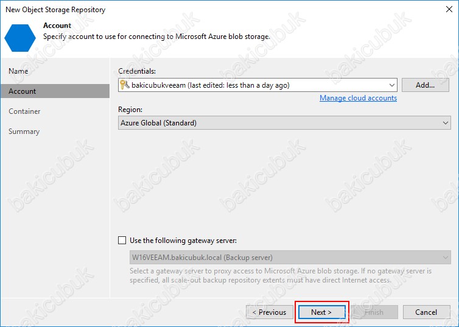This screenshot has width=459, height=327.
Task: Expand the Region dropdown arrow
Action: pyautogui.click(x=445, y=123)
